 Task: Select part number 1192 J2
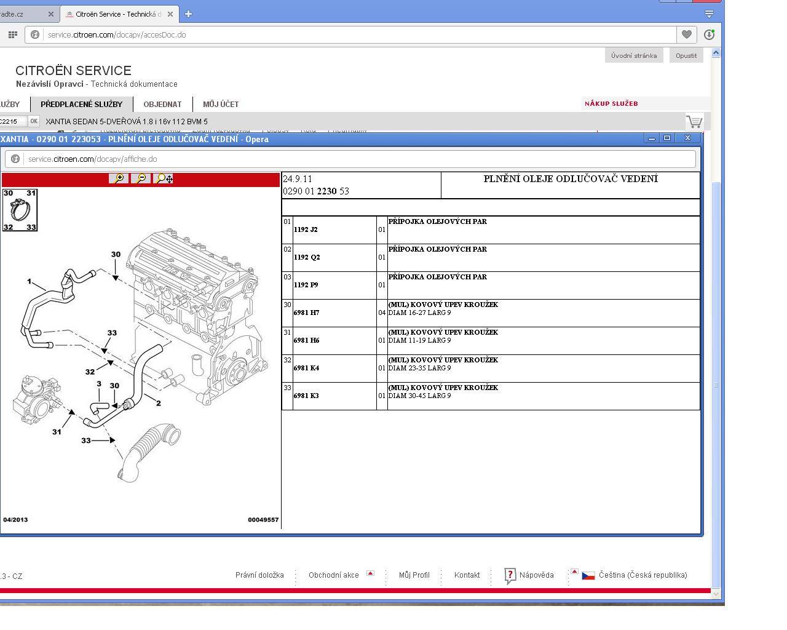306,229
